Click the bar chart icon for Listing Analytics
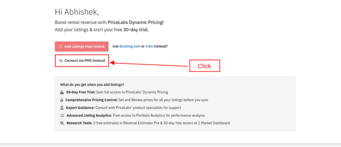 (x=62, y=115)
